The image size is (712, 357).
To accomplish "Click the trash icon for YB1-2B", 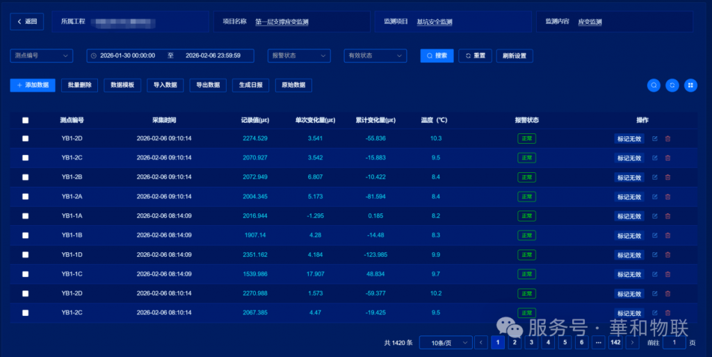I will pos(667,177).
